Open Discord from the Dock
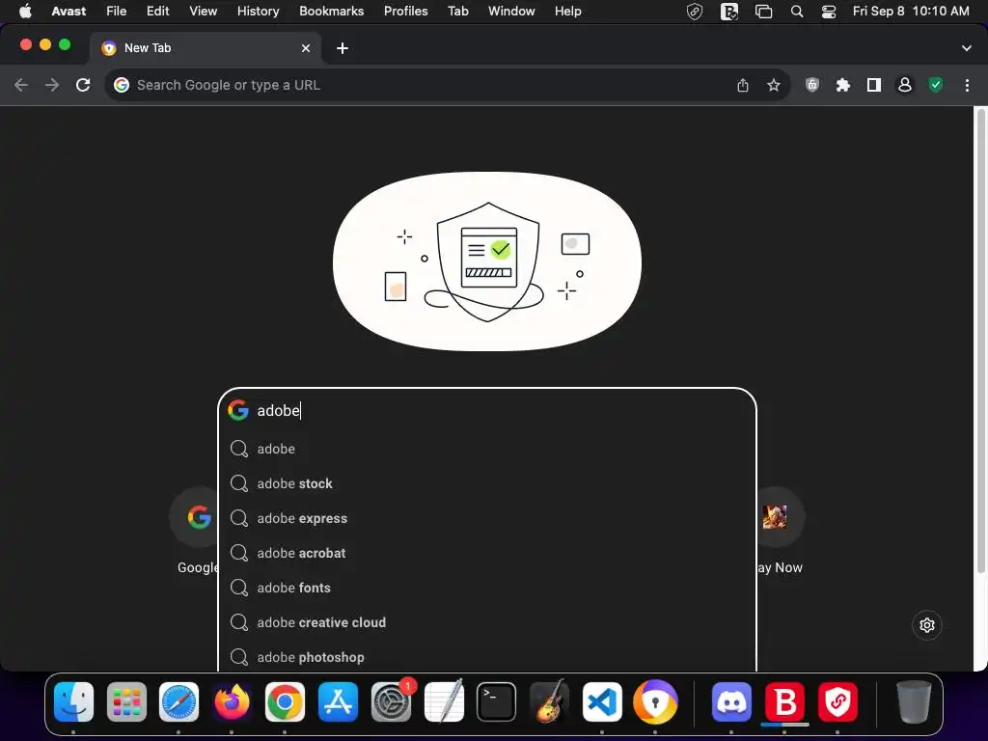Screen dimensions: 988x741 731,702
